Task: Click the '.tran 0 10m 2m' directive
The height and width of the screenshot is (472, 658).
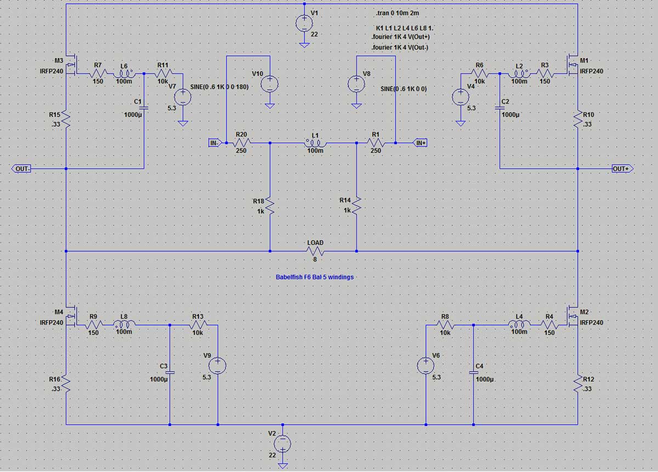Action: pyautogui.click(x=399, y=12)
